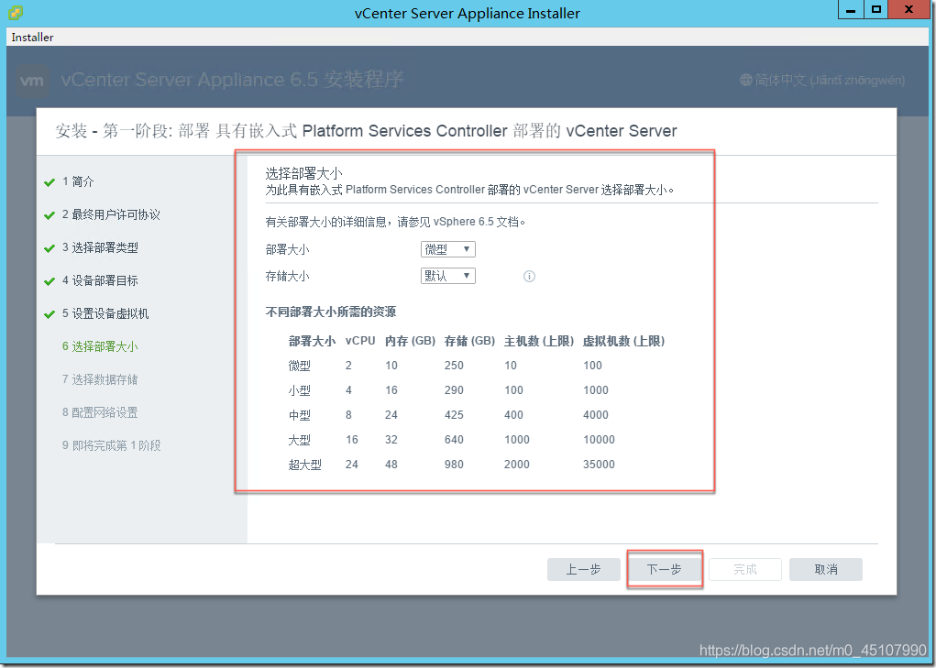Go to step 2 最终用户许可协议
Viewport: 936px width, 668px height.
(x=111, y=214)
